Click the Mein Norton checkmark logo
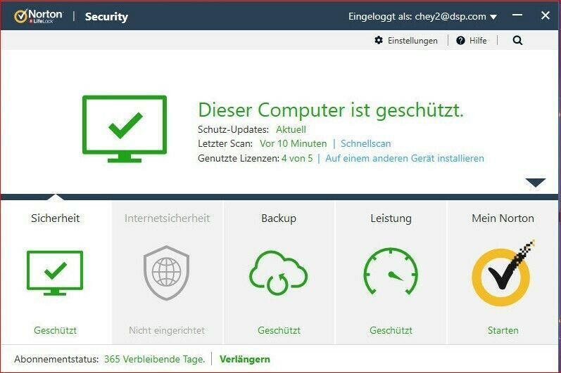Screen dimensions: 561x373 click(503, 274)
